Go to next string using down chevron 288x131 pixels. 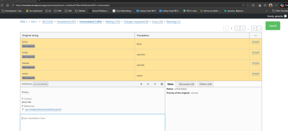pyautogui.click(x=155, y=84)
